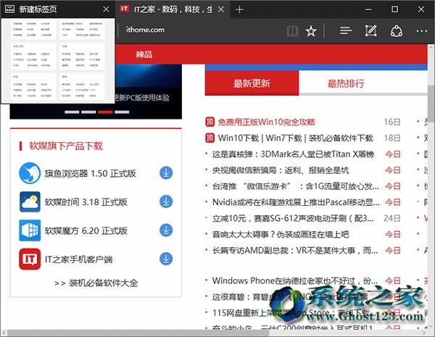This screenshot has height=337, width=435.
Task: Open Windows Phone在纳德拉老家 article
Action: (x=295, y=280)
